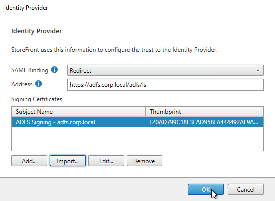Click the Identity Provider title bar text
This screenshot has width=275, height=201.
pyautogui.click(x=26, y=8)
